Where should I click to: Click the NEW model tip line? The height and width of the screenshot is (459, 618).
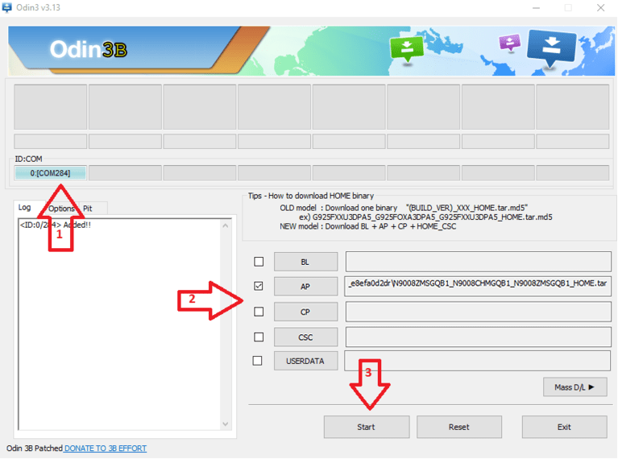tap(367, 226)
